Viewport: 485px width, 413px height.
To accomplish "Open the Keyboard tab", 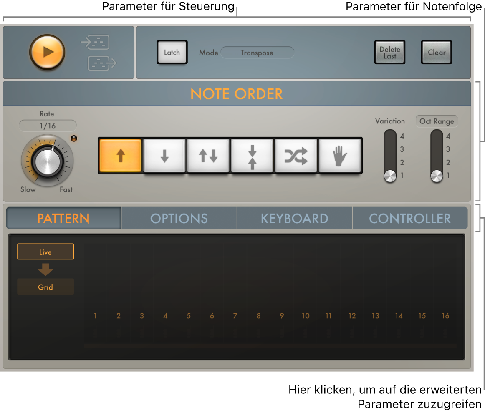I will [x=294, y=218].
